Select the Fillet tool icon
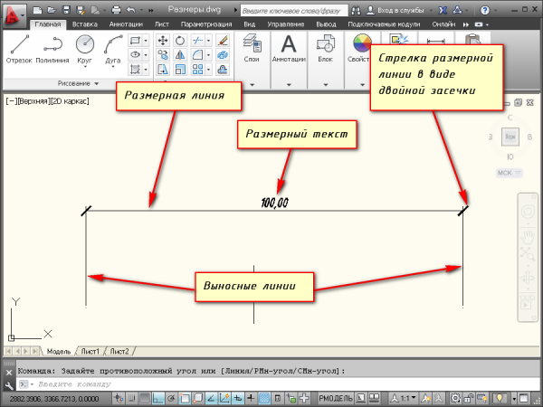 (197, 54)
